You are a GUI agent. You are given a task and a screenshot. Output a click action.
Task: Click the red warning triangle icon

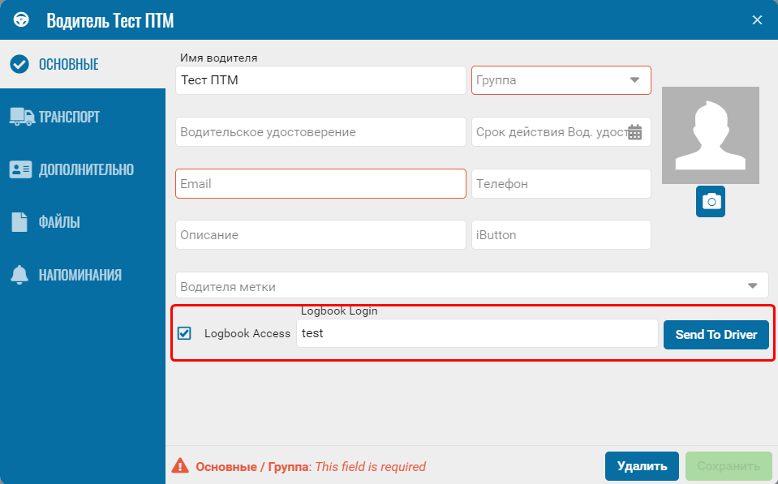(x=180, y=465)
